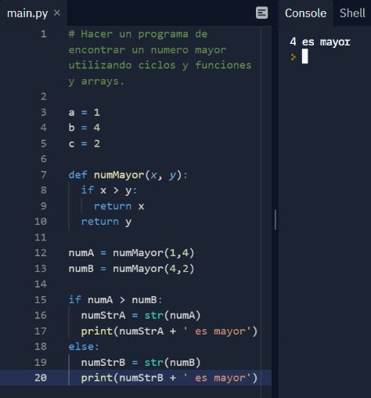Click the code line 'b = 4'

tap(84, 128)
